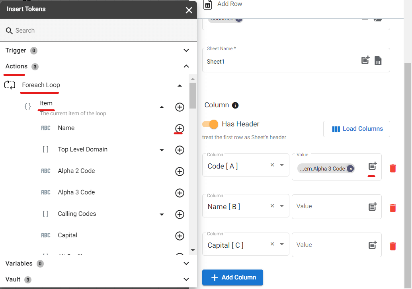This screenshot has height=289, width=412.
Task: Click the Load Columns button
Action: [357, 129]
